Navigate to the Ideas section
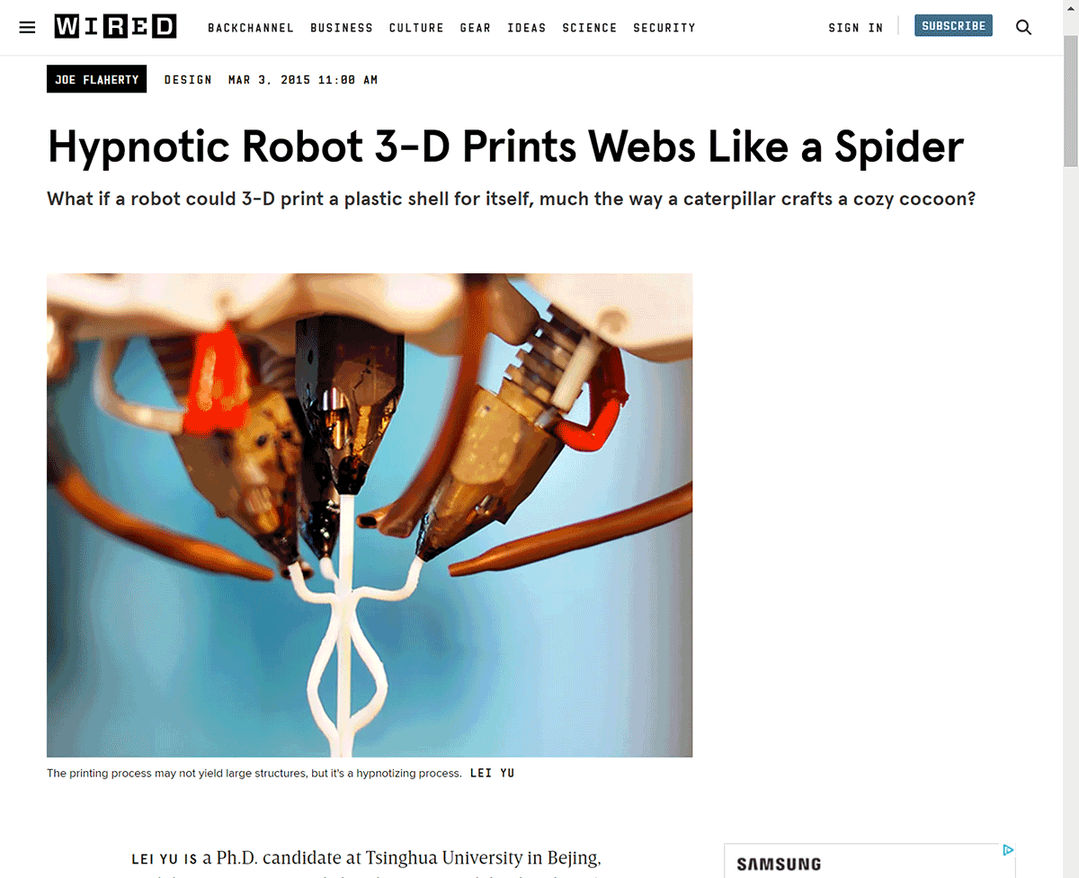 tap(527, 28)
